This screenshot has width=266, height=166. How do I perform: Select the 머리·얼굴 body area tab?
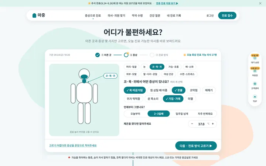[x=132, y=67]
